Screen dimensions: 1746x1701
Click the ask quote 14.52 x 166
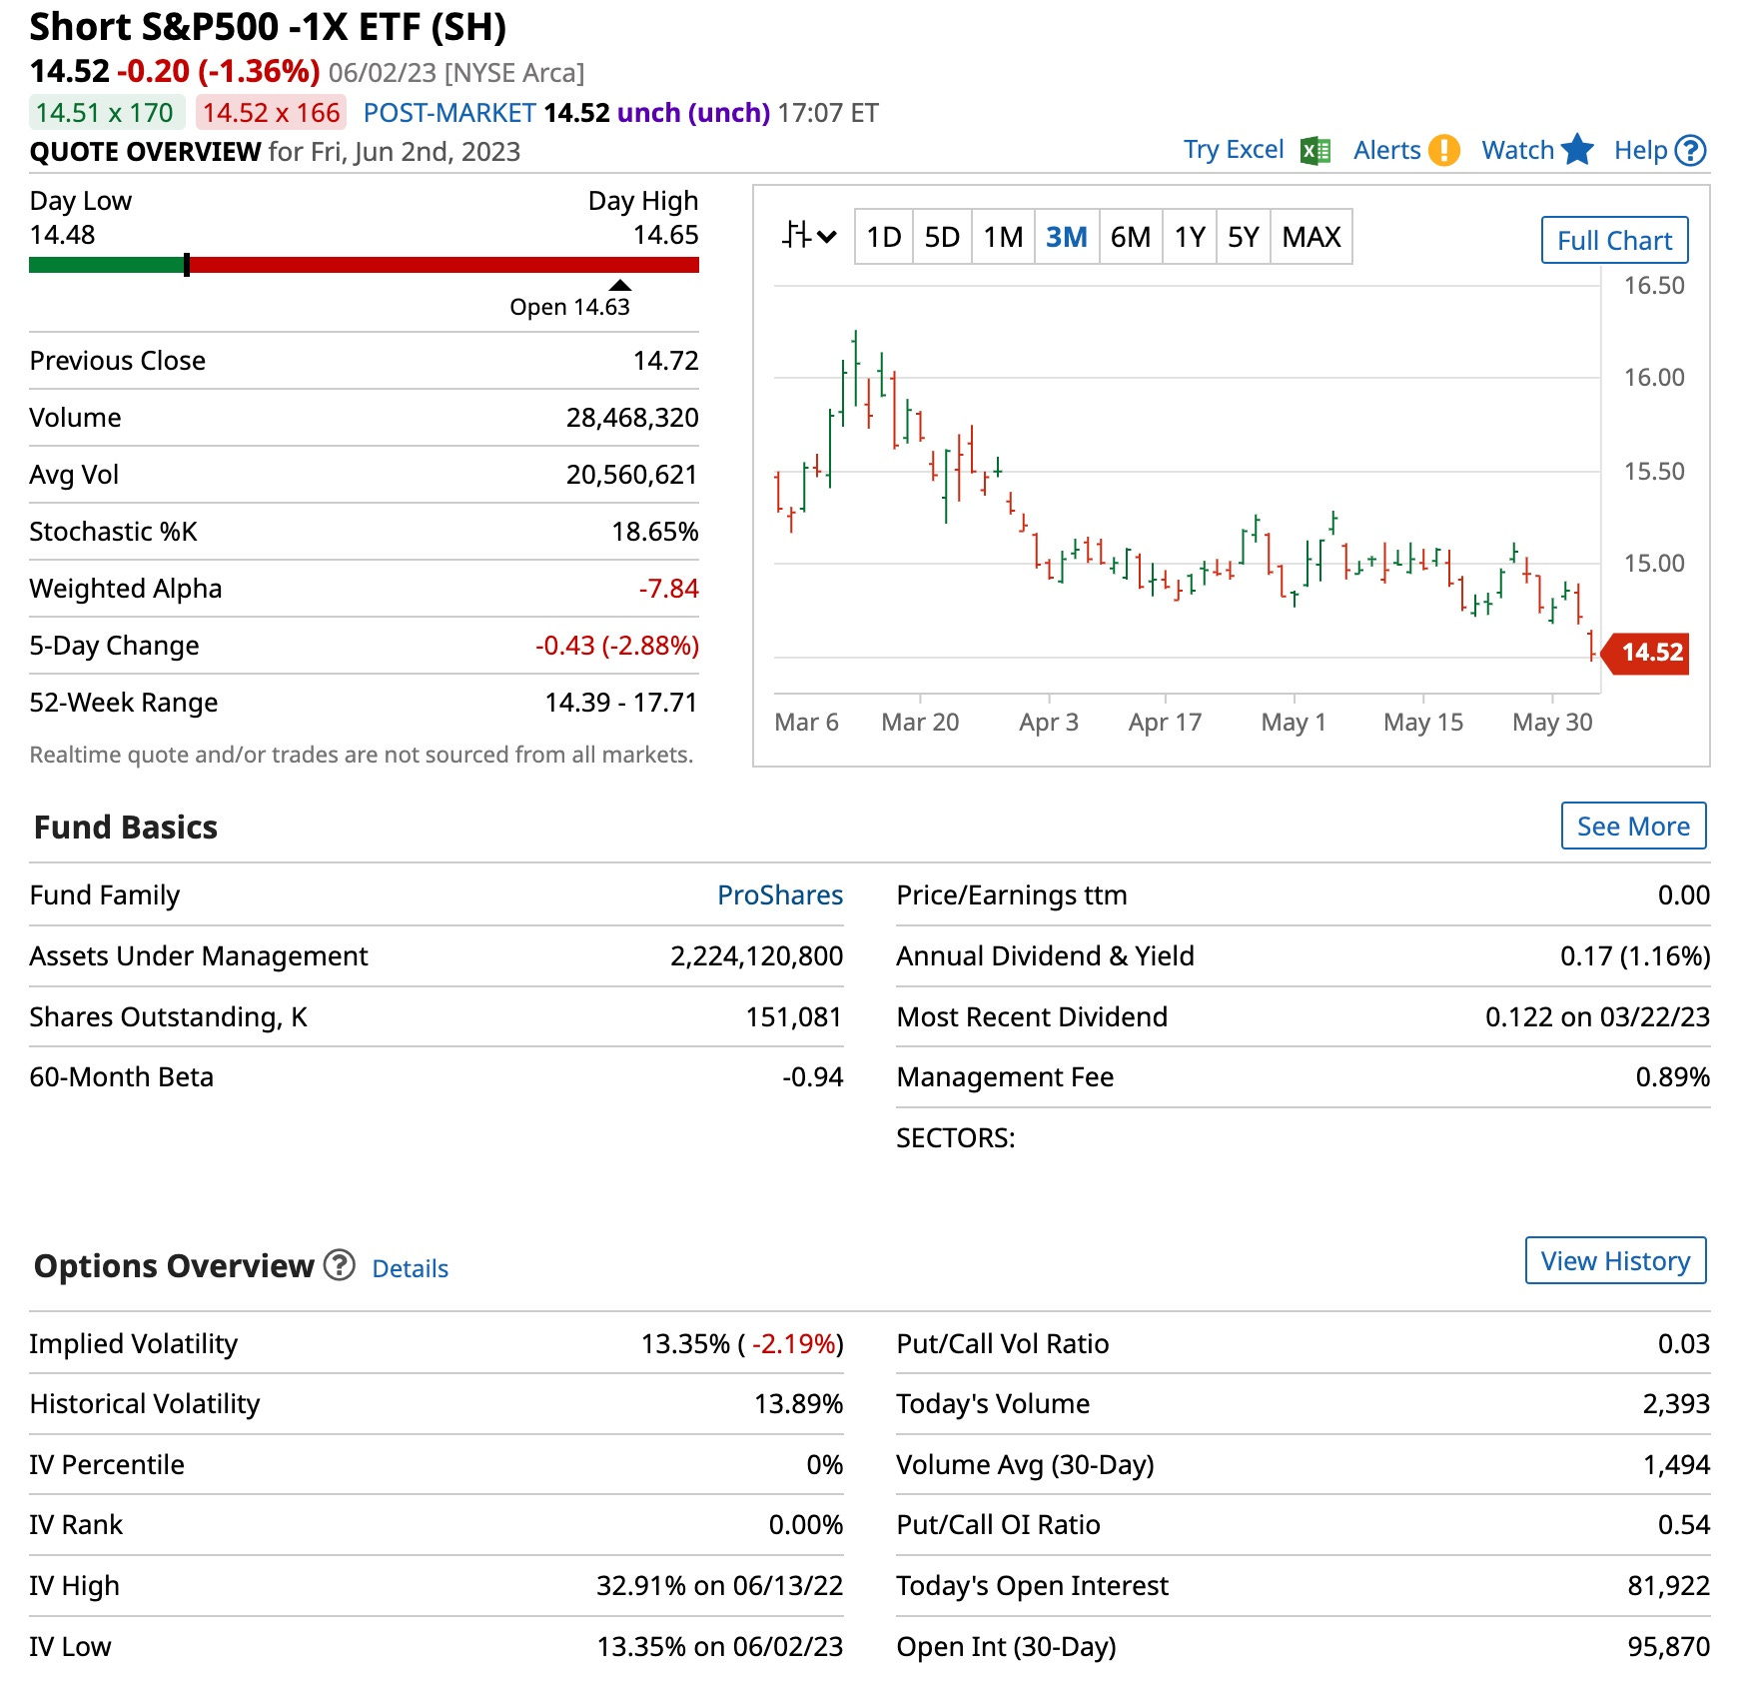click(271, 113)
